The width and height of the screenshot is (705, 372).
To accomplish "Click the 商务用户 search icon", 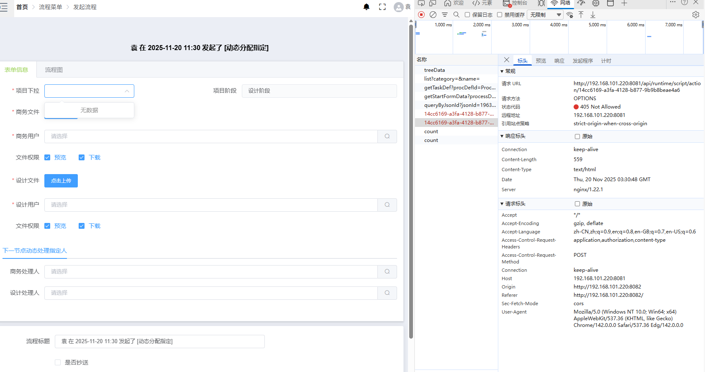I will pos(387,136).
